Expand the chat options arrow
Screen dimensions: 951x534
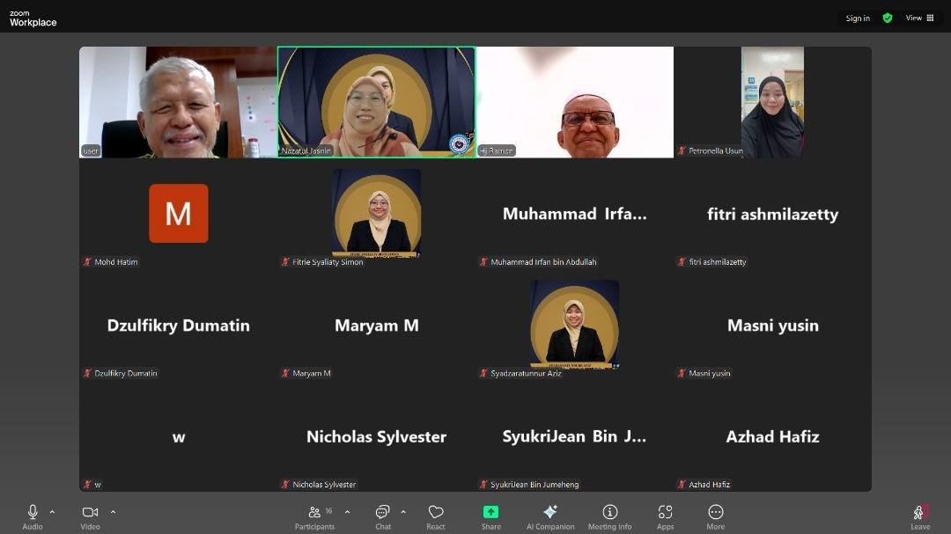[403, 511]
